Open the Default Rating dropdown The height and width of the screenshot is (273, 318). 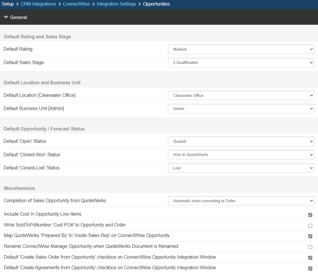point(241,49)
